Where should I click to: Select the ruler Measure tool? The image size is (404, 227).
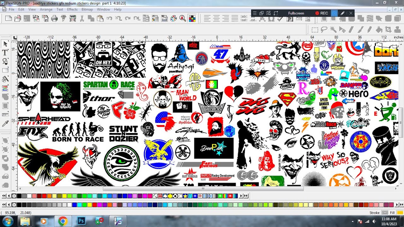point(5,114)
